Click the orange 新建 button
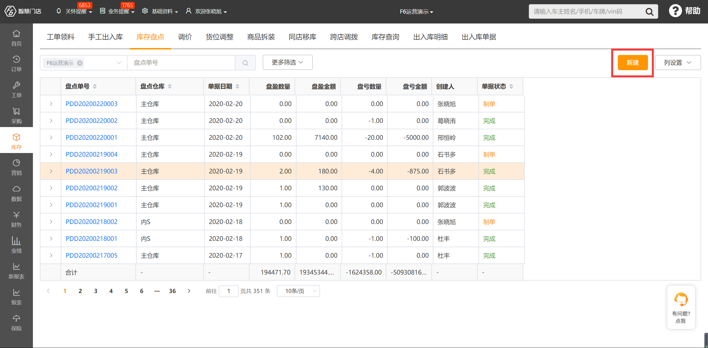This screenshot has width=708, height=348. point(632,63)
